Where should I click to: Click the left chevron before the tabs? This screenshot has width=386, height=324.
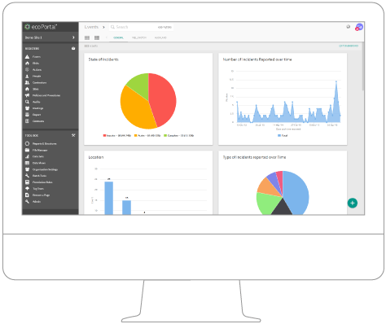[107, 37]
